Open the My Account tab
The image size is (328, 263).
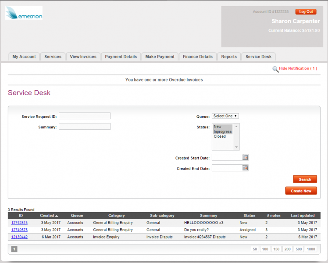[24, 57]
